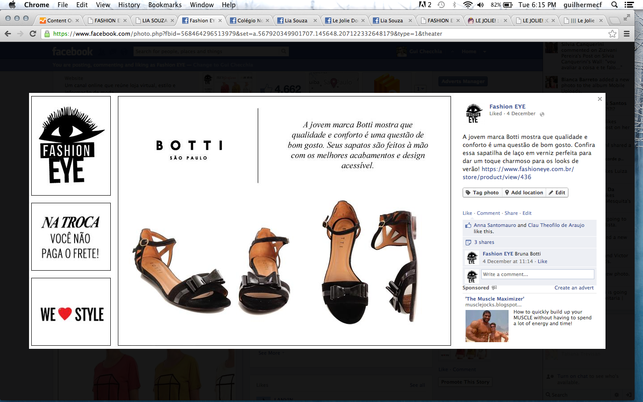This screenshot has width=643, height=402.
Task: Open the History menu
Action: pyautogui.click(x=129, y=5)
